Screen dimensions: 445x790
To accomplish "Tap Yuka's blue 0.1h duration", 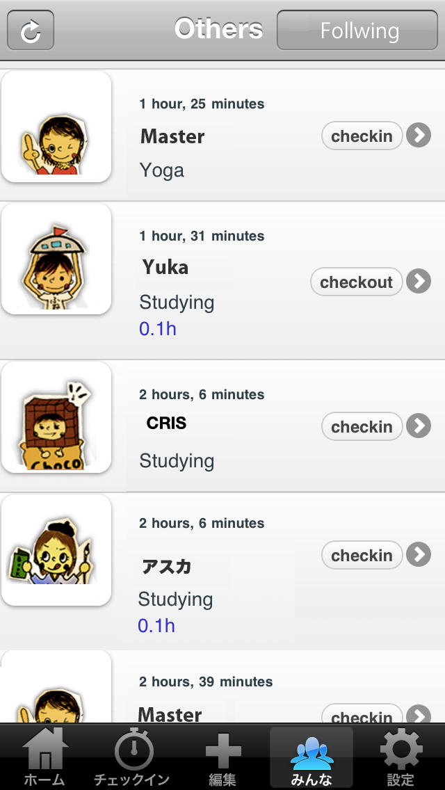I will pos(158,329).
